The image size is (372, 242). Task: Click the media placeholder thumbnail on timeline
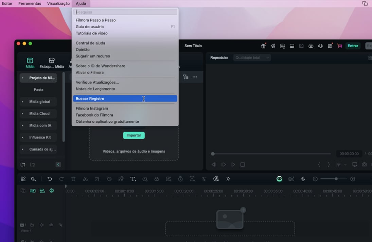(230, 219)
